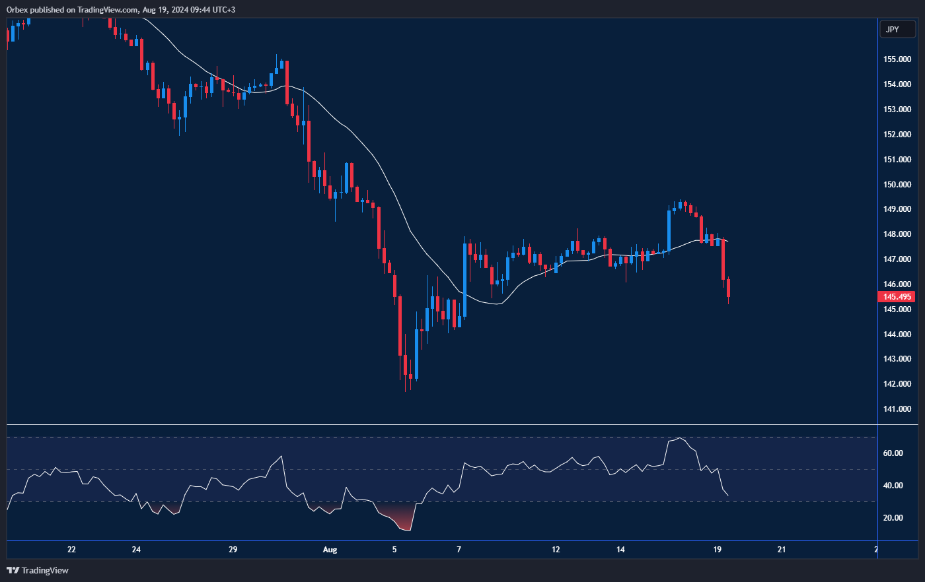The width and height of the screenshot is (925, 582).
Task: Select the 150.000 price axis label
Action: point(897,185)
